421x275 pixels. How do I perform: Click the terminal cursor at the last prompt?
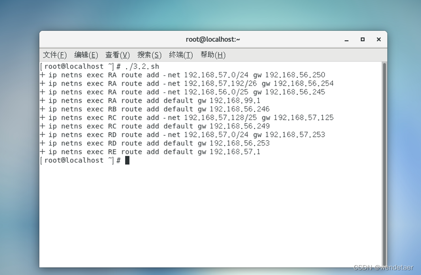(127, 160)
